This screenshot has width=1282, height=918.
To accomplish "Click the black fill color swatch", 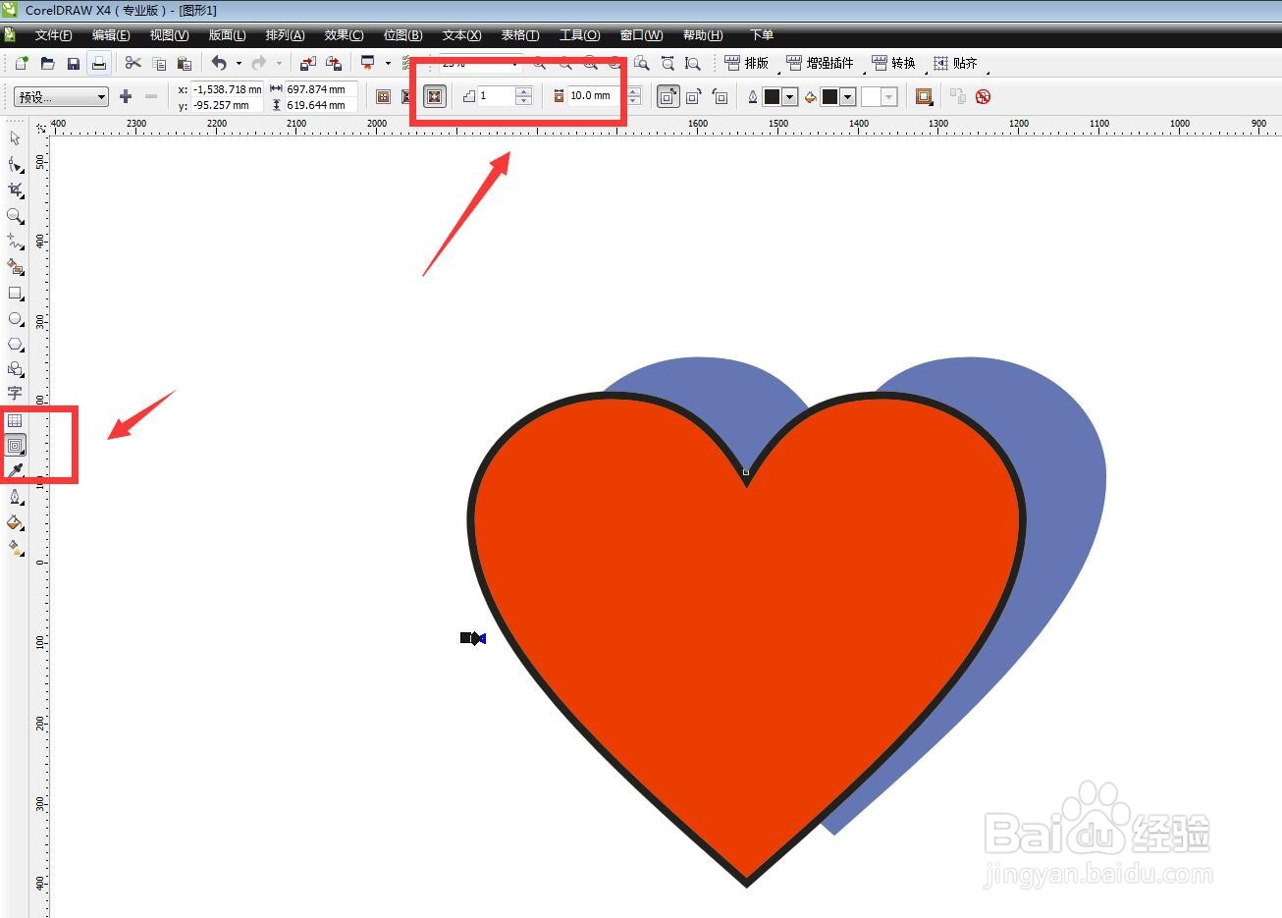I will click(x=829, y=96).
